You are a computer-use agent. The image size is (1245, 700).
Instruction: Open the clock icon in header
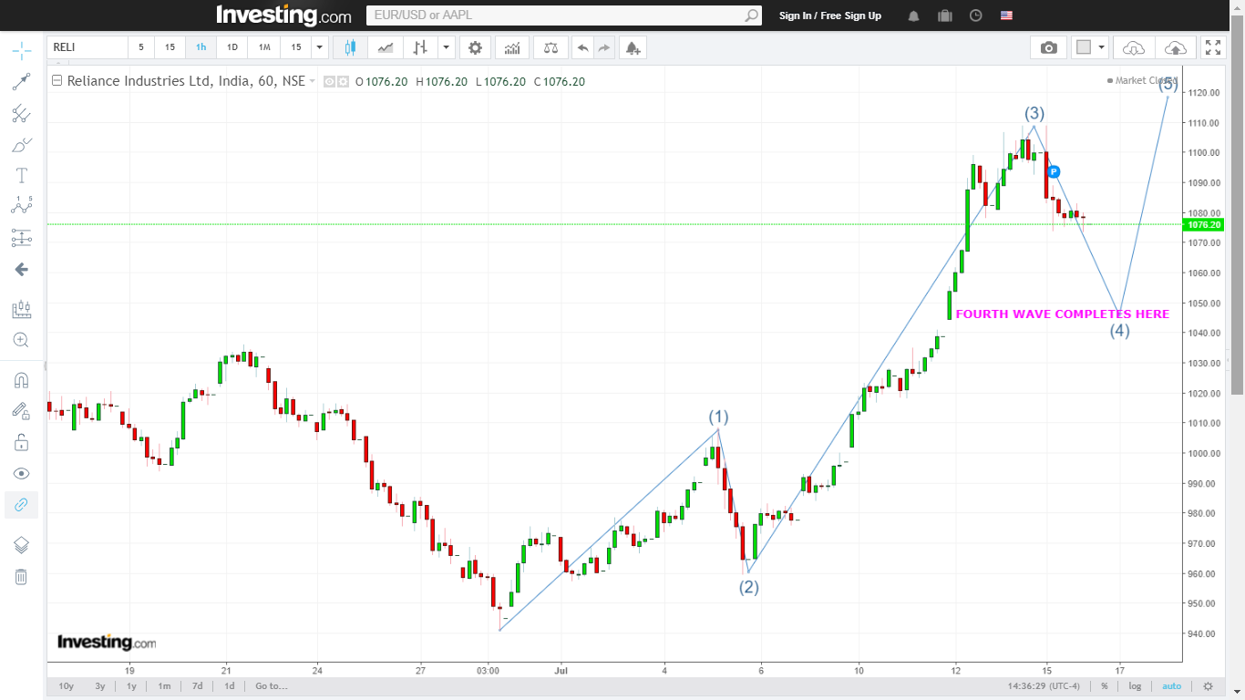[x=975, y=15]
